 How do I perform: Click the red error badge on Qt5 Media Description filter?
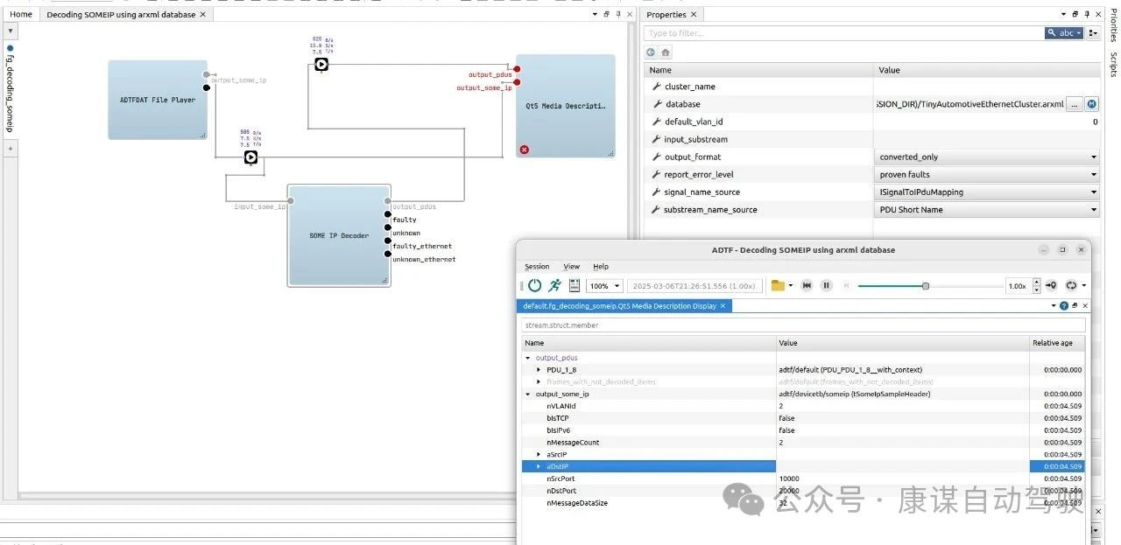(524, 150)
